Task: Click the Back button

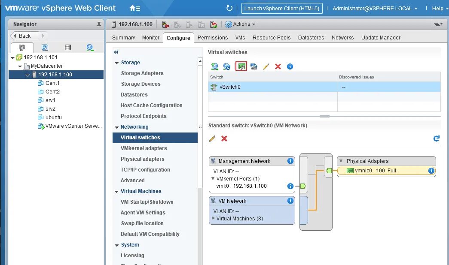Action: [24, 36]
